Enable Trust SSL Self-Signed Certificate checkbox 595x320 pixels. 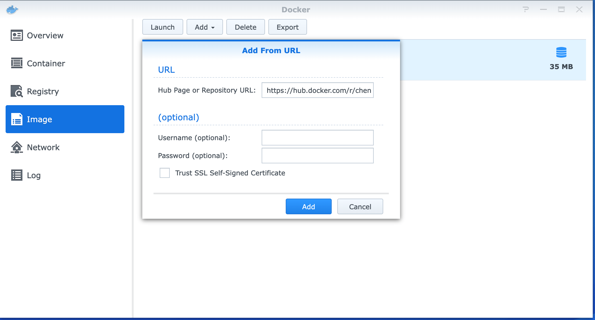[x=165, y=173]
